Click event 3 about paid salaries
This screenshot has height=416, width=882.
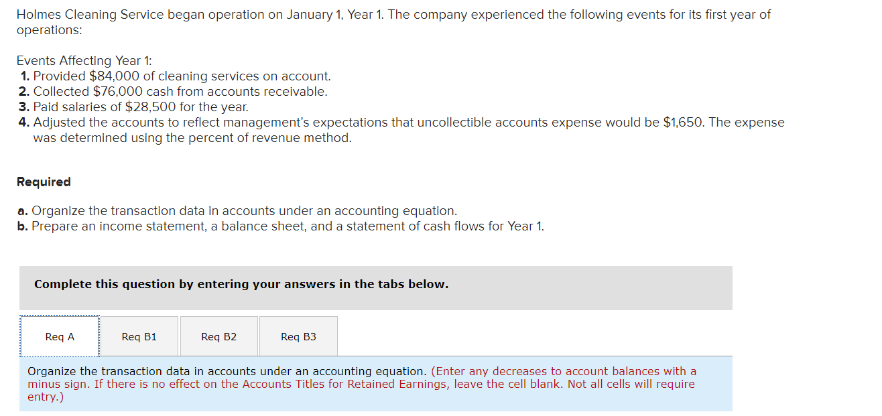coord(134,107)
